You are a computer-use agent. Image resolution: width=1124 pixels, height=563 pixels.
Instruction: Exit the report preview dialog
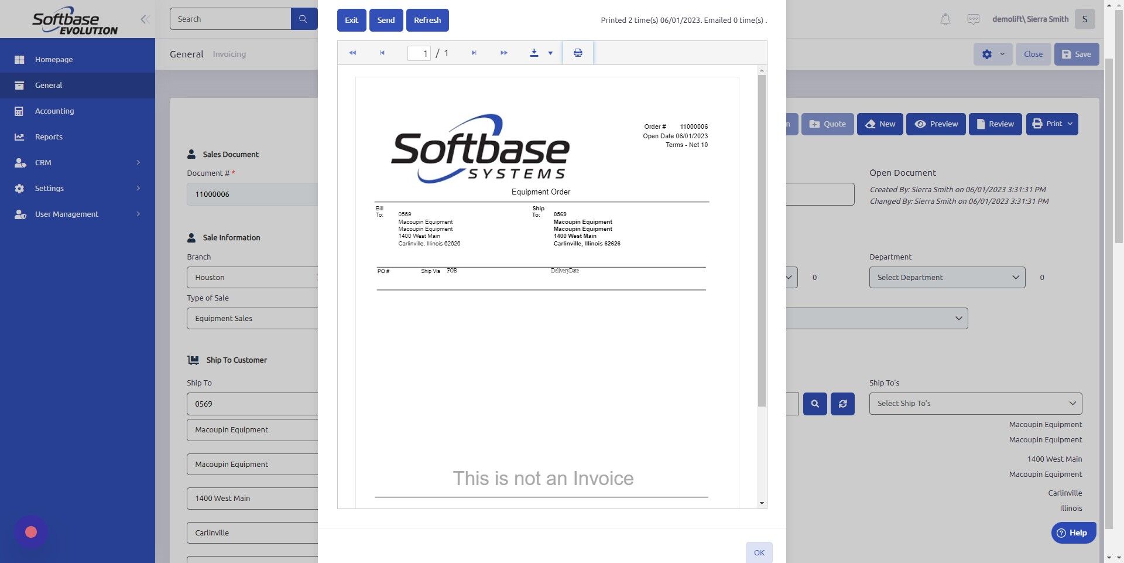pos(351,20)
